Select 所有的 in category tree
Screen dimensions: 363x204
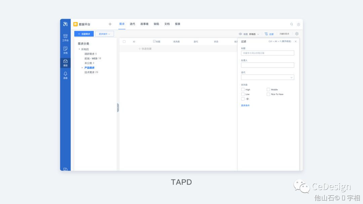click(85, 49)
